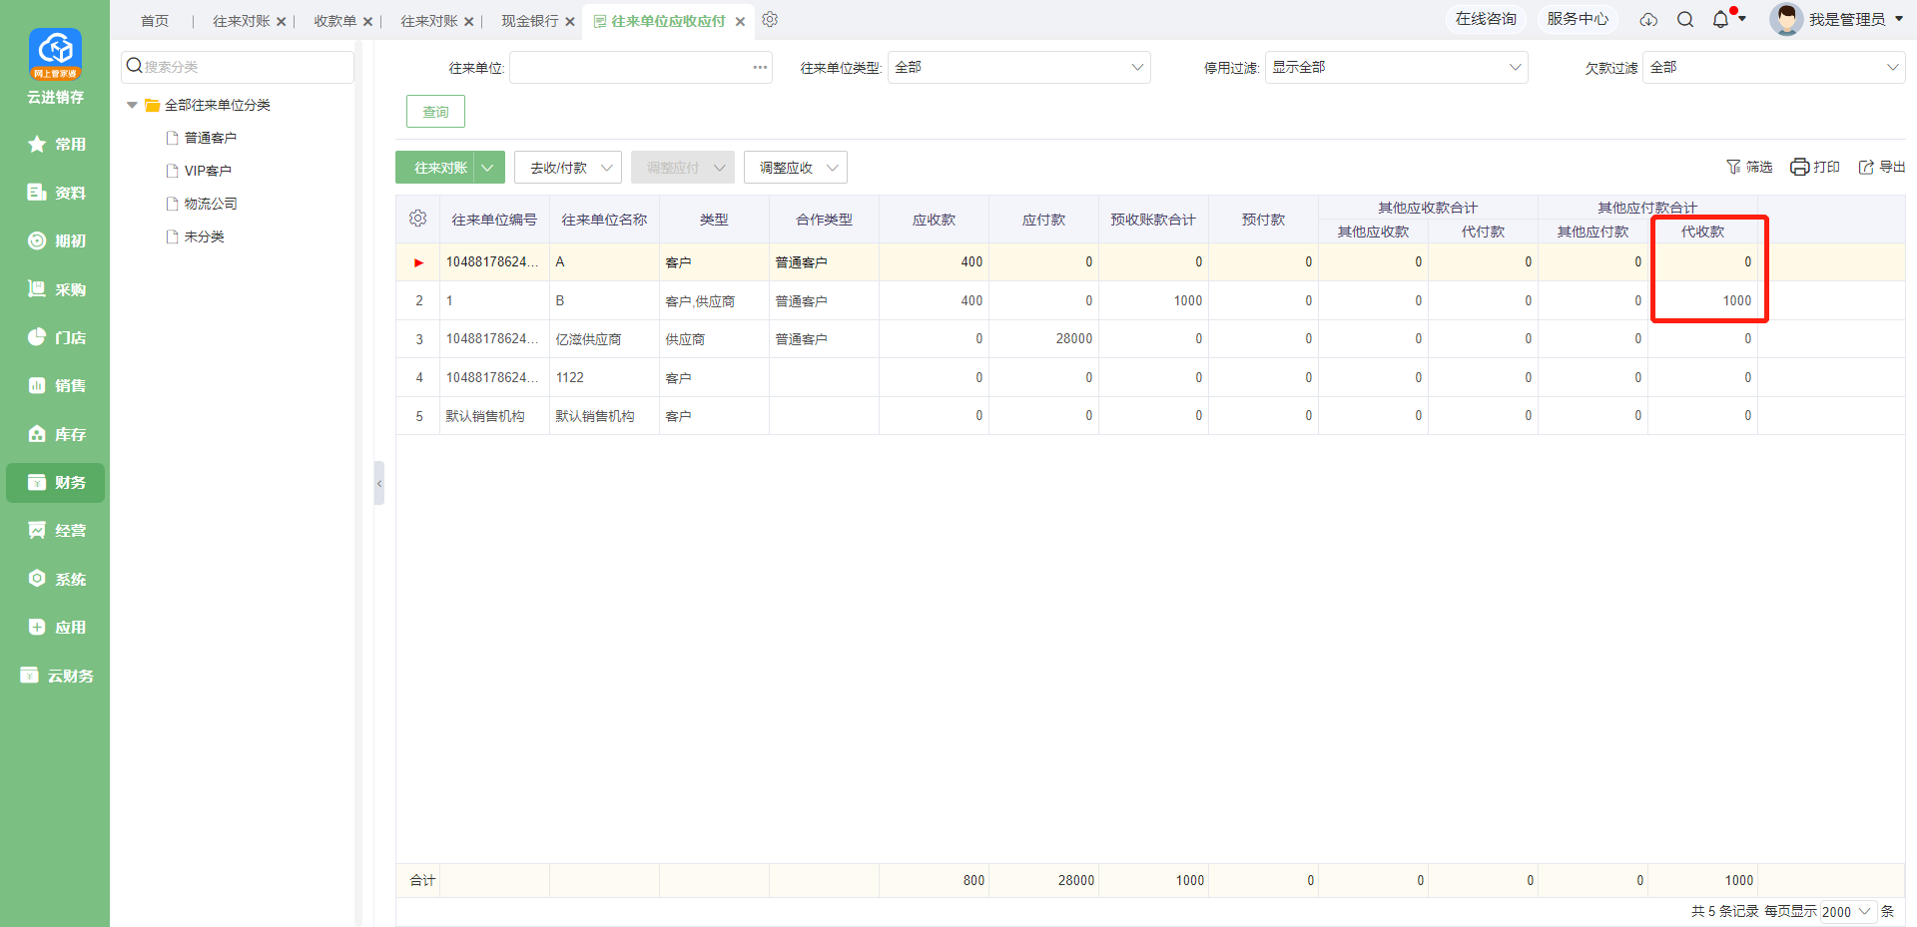Viewport: 1917px width, 927px height.
Task: Switch to the 往来单位应收应付 tab
Action: [668, 21]
